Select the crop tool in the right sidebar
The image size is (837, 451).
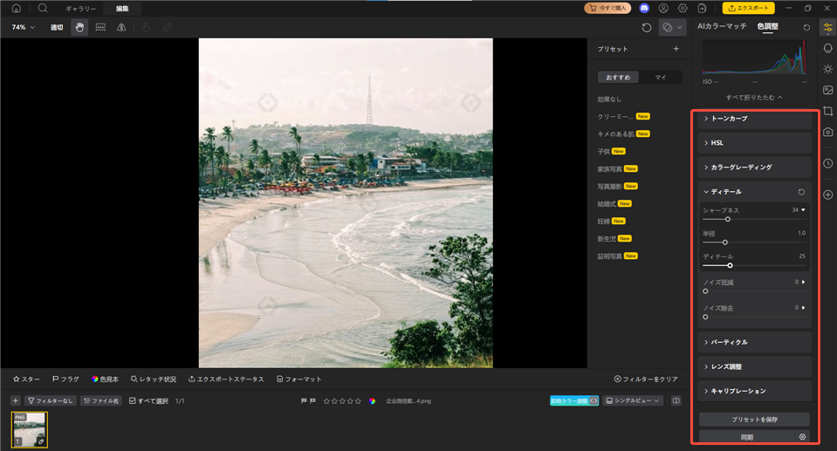coord(828,111)
